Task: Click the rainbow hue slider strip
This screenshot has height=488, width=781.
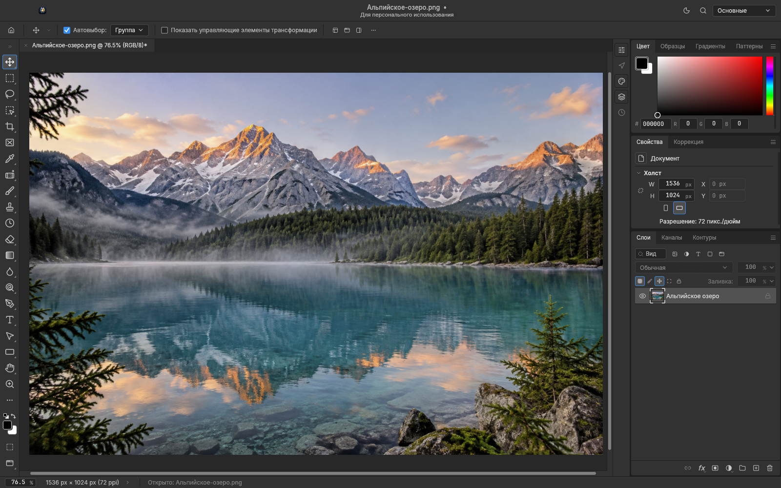Action: coord(770,86)
